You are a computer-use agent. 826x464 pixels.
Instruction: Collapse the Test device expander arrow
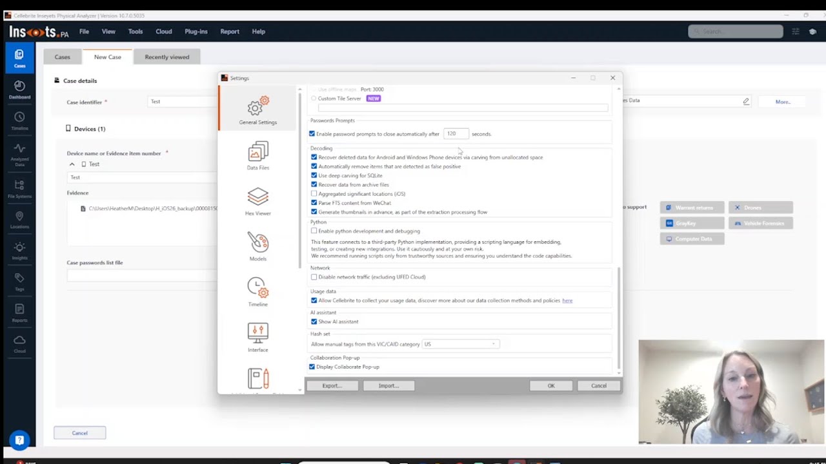pos(72,164)
